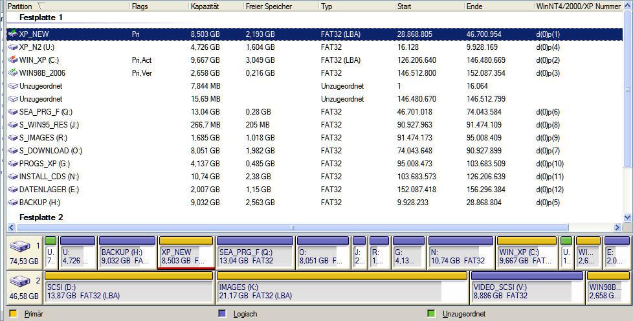Click the WIN_XP (C:) active partition icon
The image size is (633, 321).
click(x=13, y=60)
